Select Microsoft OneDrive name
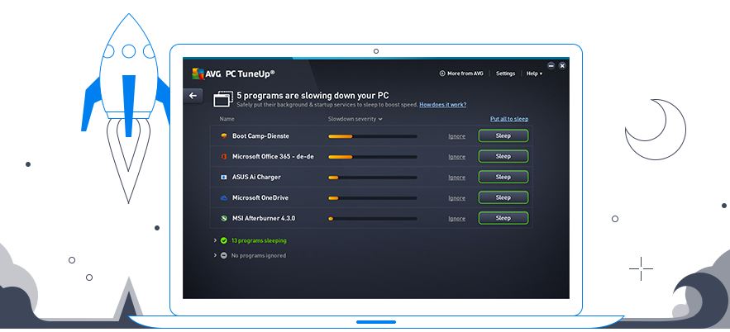730x332 pixels. [x=260, y=197]
